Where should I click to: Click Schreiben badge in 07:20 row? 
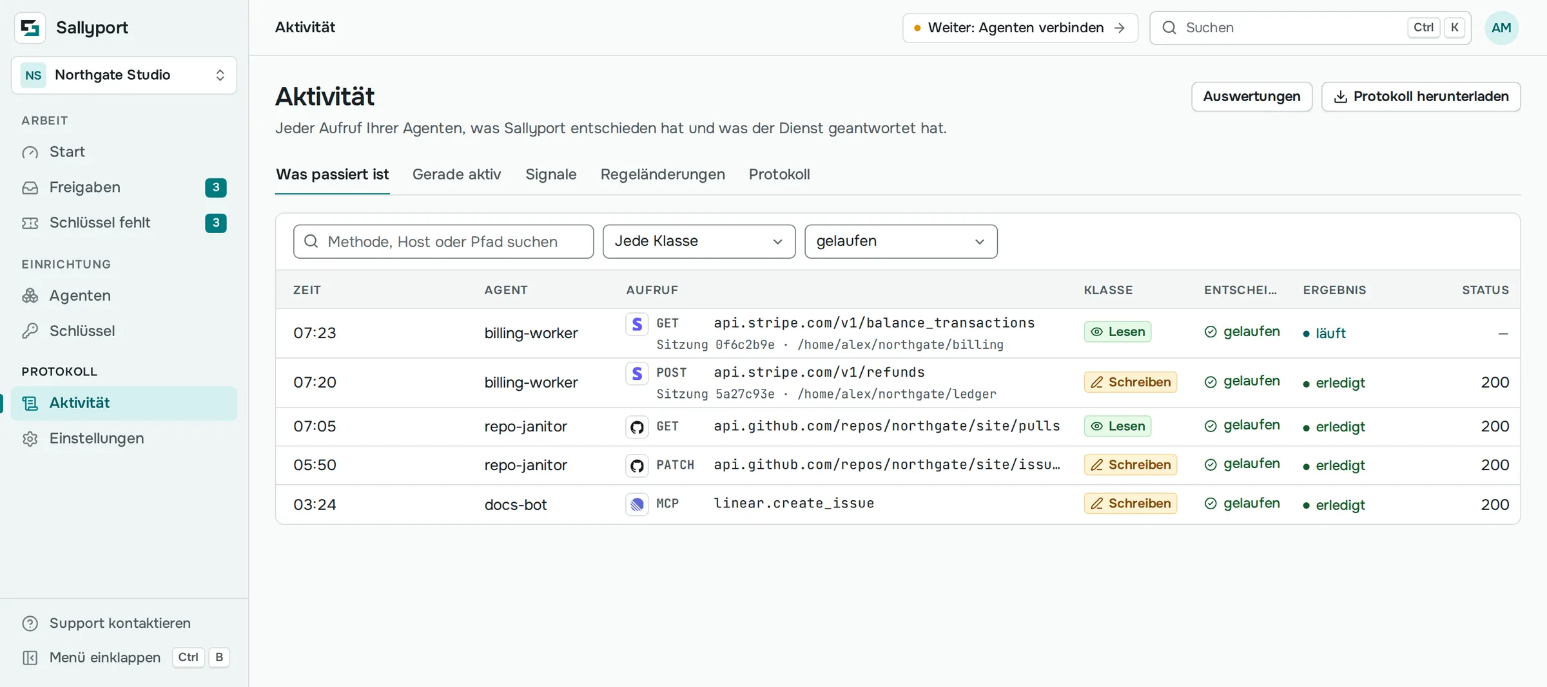coord(1131,382)
